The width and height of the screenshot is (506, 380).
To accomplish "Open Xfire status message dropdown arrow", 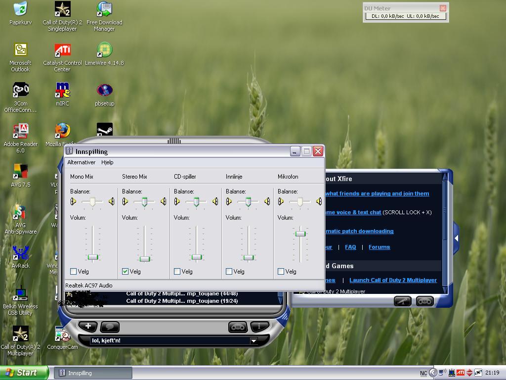I will pos(253,340).
